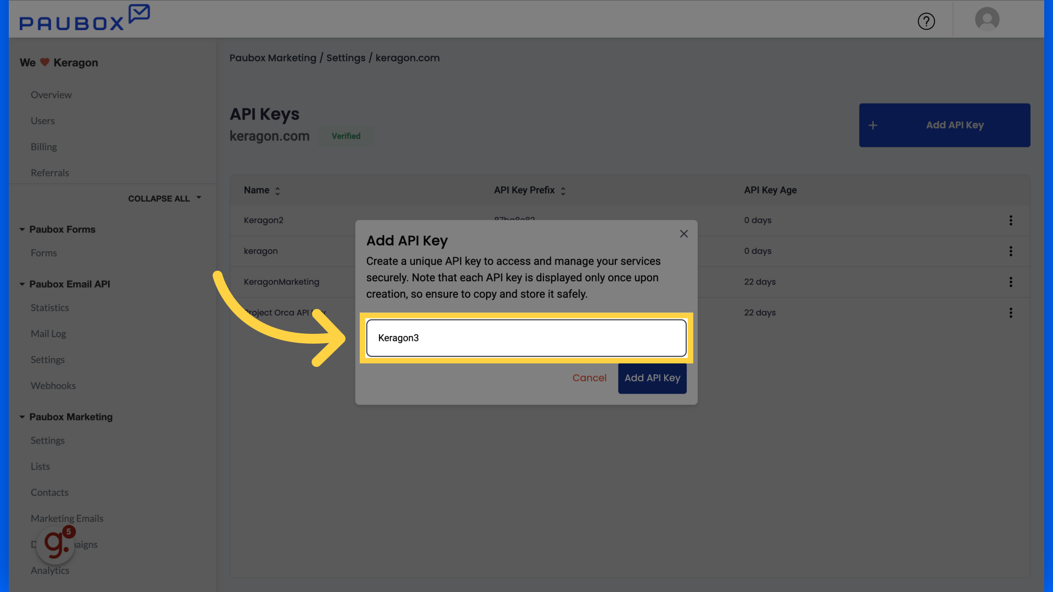Open the options menu for KeragonMarketing row
The width and height of the screenshot is (1053, 592).
tap(1011, 282)
